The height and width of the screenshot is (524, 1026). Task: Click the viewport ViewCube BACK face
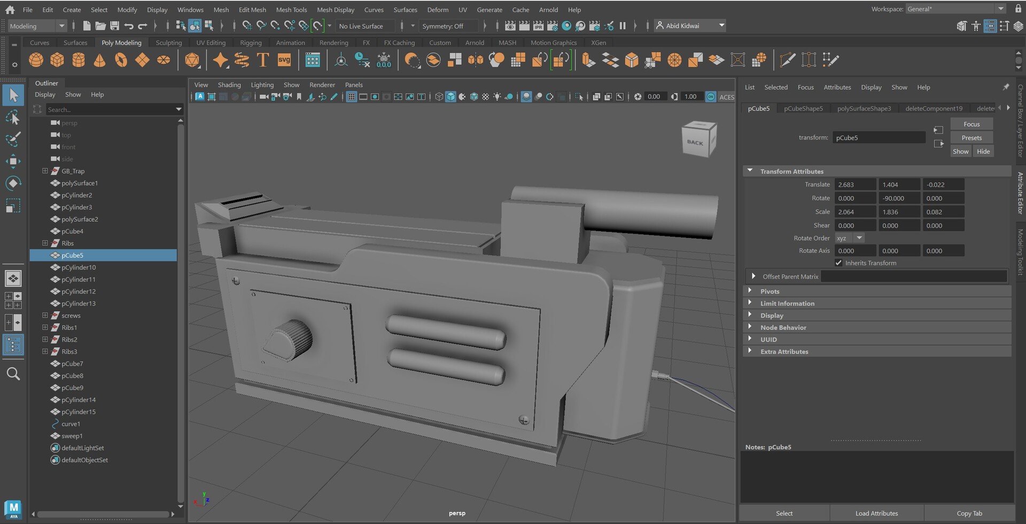tap(696, 142)
